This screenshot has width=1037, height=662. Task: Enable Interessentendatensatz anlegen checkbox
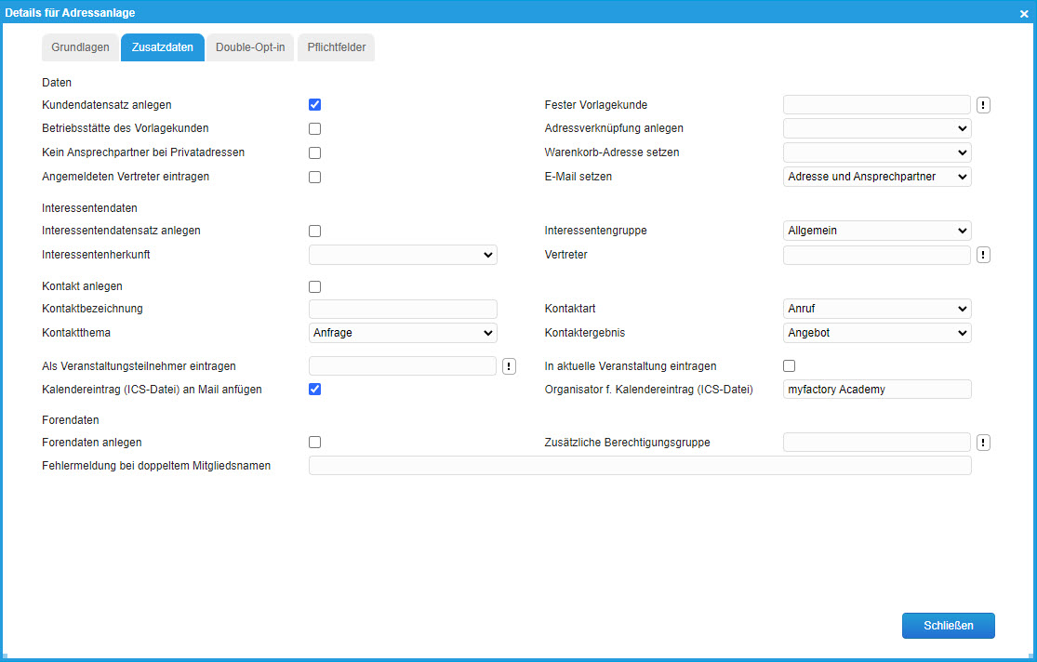point(315,231)
